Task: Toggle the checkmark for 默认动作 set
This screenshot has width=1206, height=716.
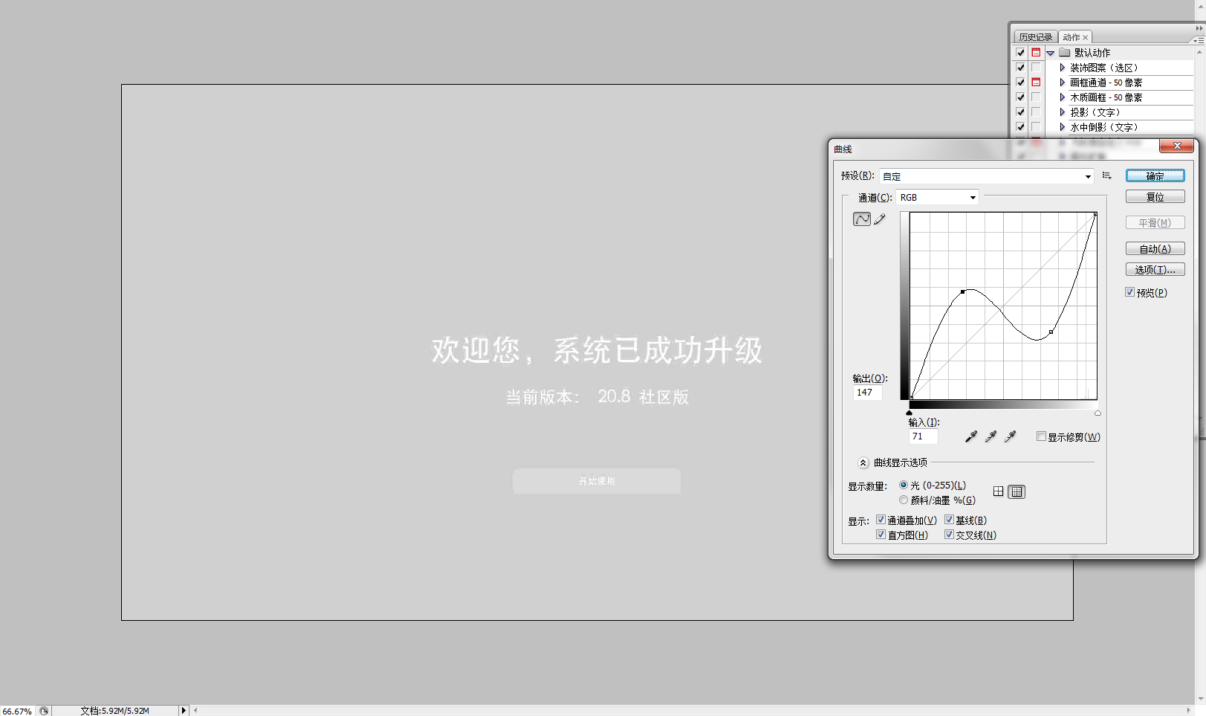Action: (x=1020, y=53)
